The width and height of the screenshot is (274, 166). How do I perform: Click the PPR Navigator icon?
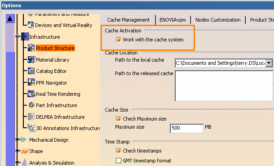click(x=31, y=82)
